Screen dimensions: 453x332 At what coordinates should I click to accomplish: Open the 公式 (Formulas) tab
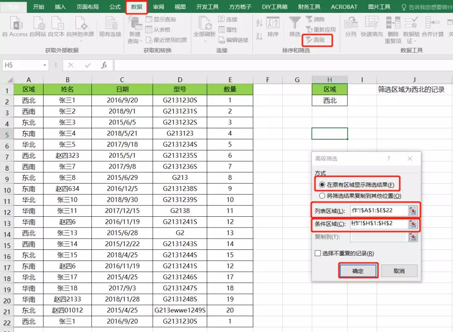115,7
